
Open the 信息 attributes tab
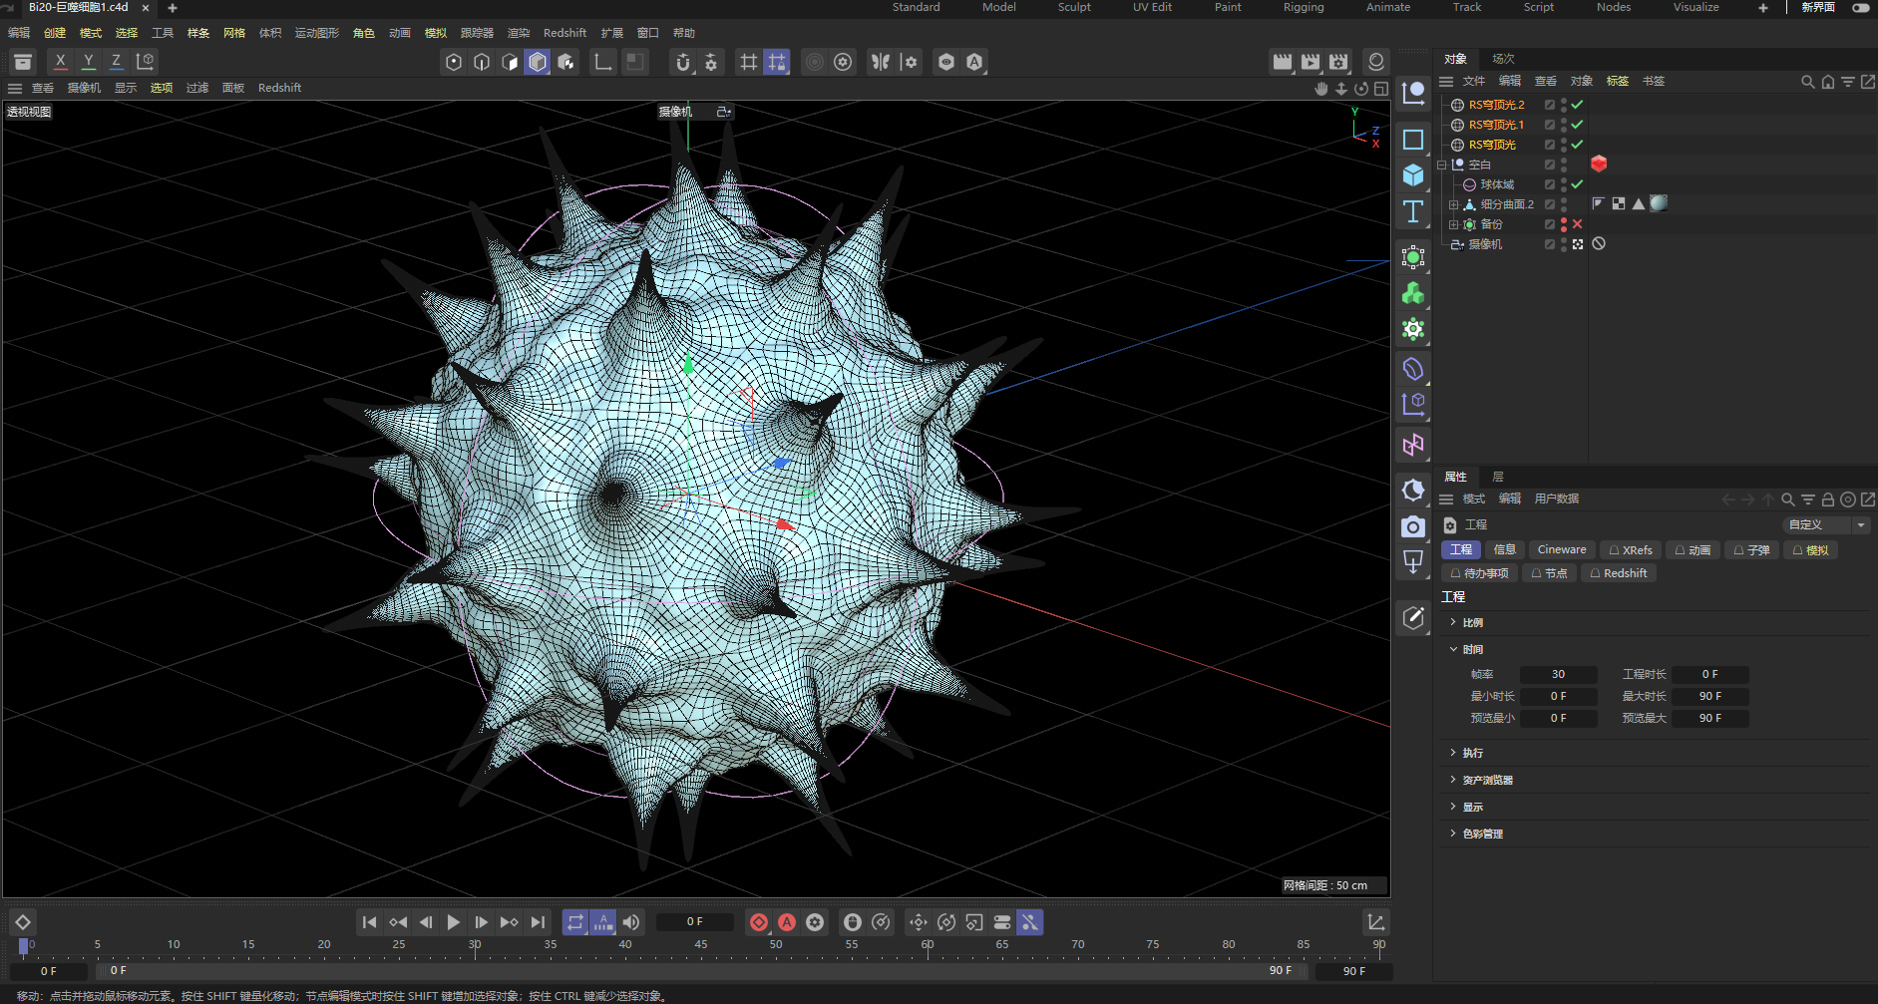tap(1504, 549)
